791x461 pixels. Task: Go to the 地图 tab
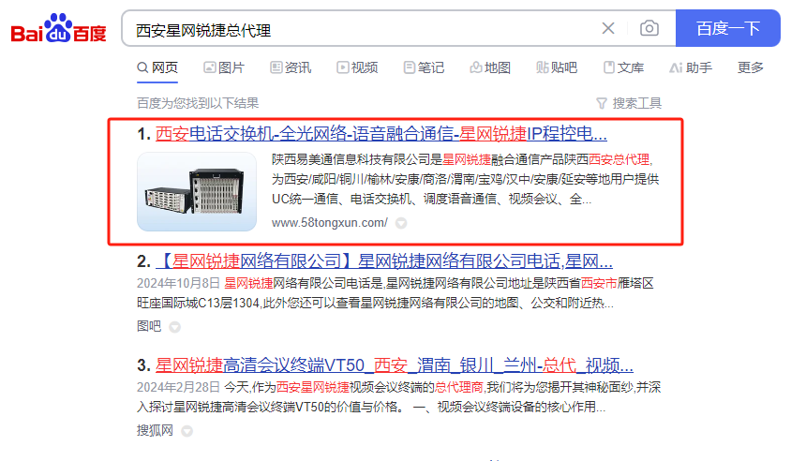tap(490, 67)
